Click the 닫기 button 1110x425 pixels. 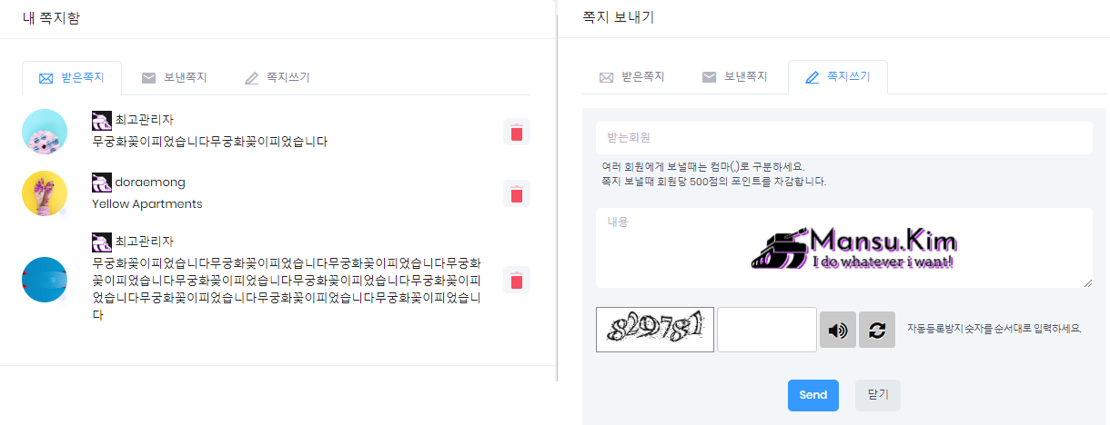click(x=878, y=395)
